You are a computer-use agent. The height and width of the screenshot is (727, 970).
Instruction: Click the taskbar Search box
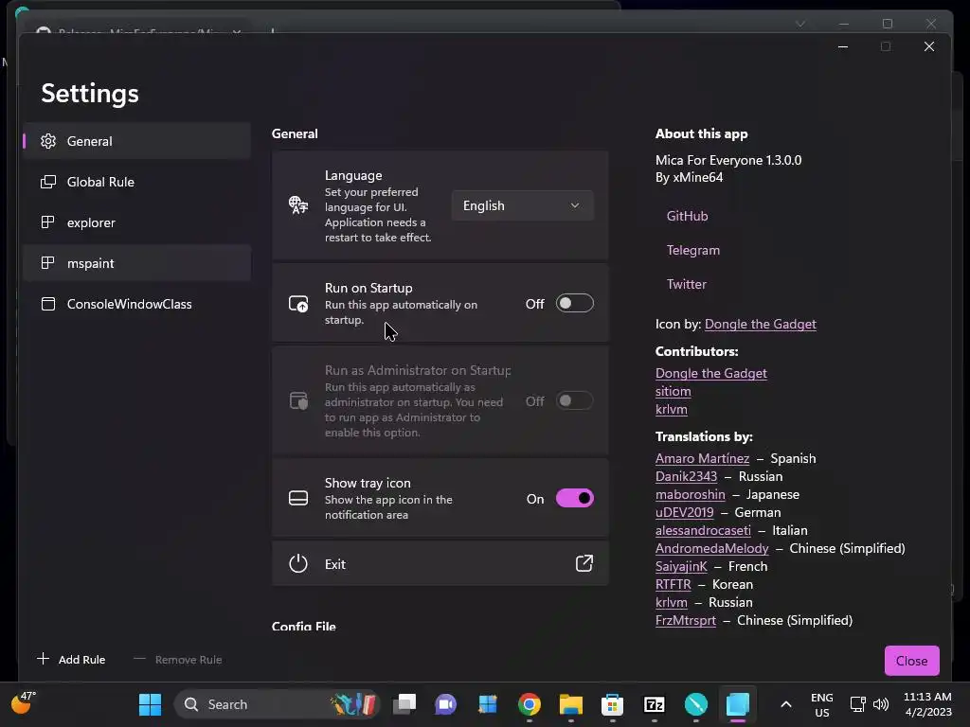point(277,704)
